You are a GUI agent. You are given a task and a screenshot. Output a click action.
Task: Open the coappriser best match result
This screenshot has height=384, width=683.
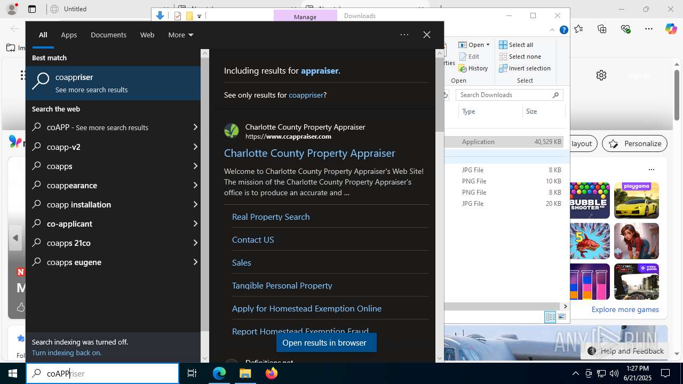click(113, 83)
